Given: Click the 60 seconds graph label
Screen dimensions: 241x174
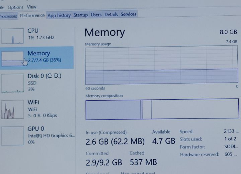Looking at the screenshot, I should click(x=95, y=88).
